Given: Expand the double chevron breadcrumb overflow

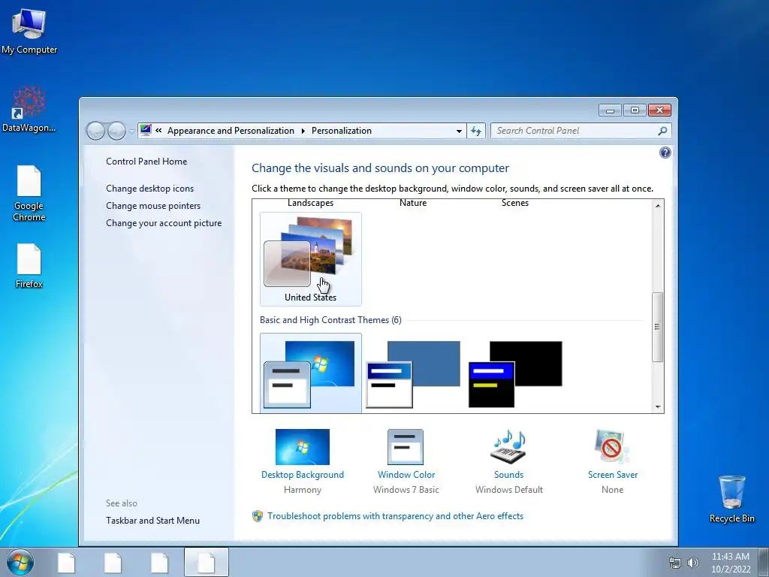Looking at the screenshot, I should (158, 131).
